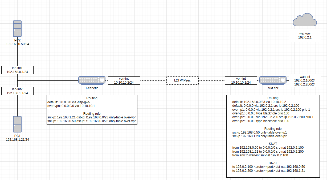Click DNAT to 192.0.2.100 dst-nat line

pos(269,167)
